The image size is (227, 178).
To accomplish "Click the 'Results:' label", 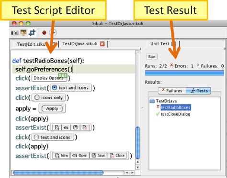I will click(153, 82).
